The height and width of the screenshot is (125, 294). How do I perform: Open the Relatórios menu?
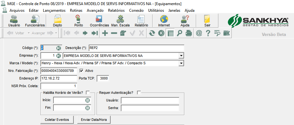pyautogui.click(x=116, y=10)
